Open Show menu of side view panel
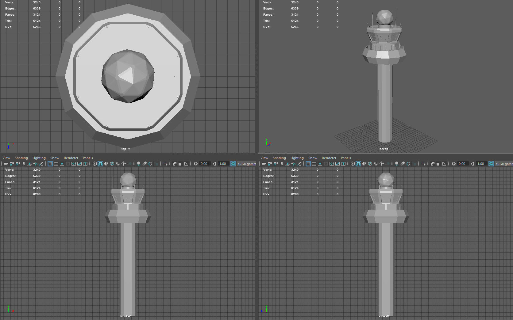The image size is (513, 320). point(313,158)
